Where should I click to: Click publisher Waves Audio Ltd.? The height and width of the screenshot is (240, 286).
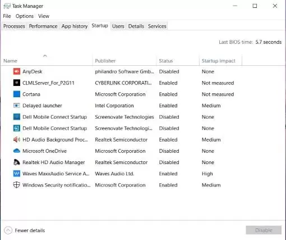[x=114, y=174]
